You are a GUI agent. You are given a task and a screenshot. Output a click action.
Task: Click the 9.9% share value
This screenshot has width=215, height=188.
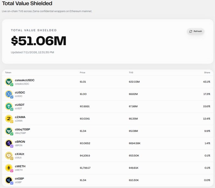[207, 131]
